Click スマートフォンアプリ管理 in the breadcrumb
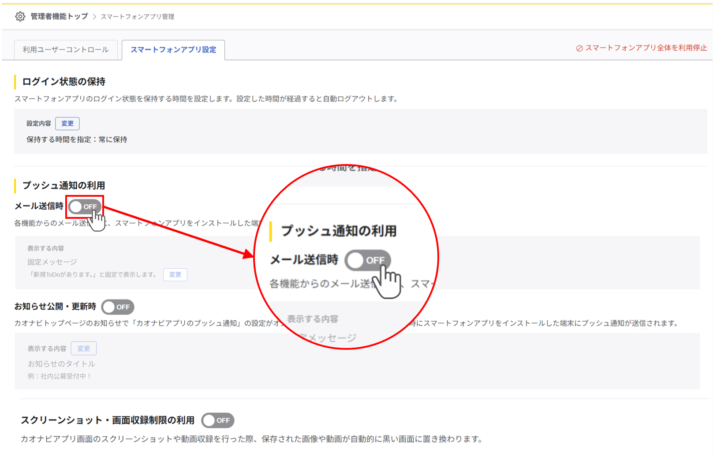Viewport: 713px width, 468px height. [x=137, y=16]
